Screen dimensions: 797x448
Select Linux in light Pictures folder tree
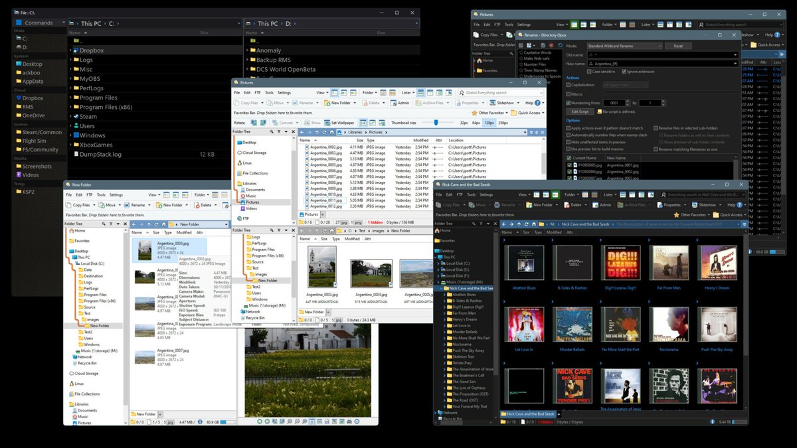tap(244, 162)
